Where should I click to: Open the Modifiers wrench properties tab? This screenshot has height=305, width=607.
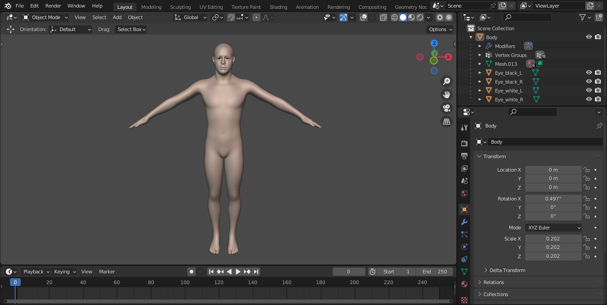464,222
